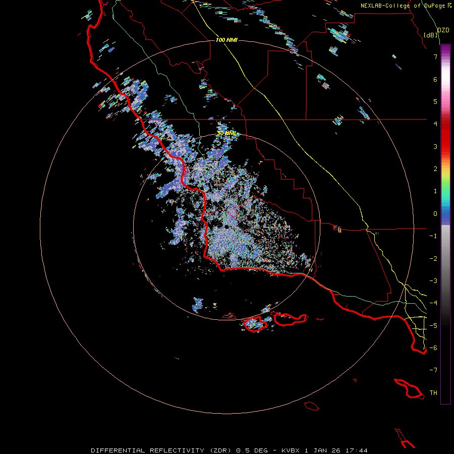
Task: Select the -2 dB scale label
Action: [x=433, y=259]
